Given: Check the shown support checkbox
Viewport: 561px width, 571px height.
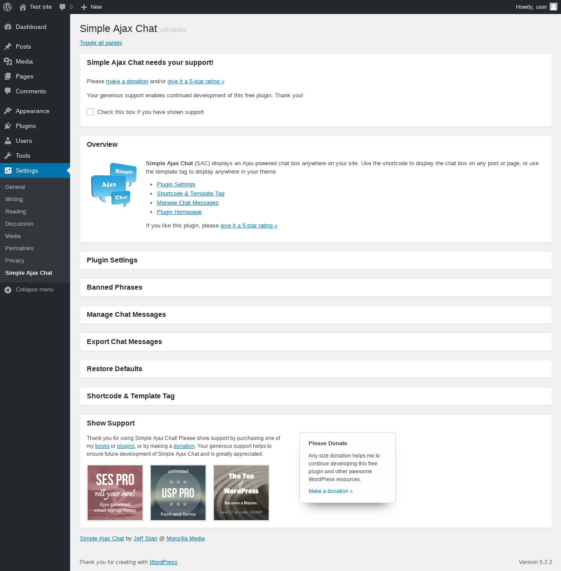Looking at the screenshot, I should pos(90,112).
